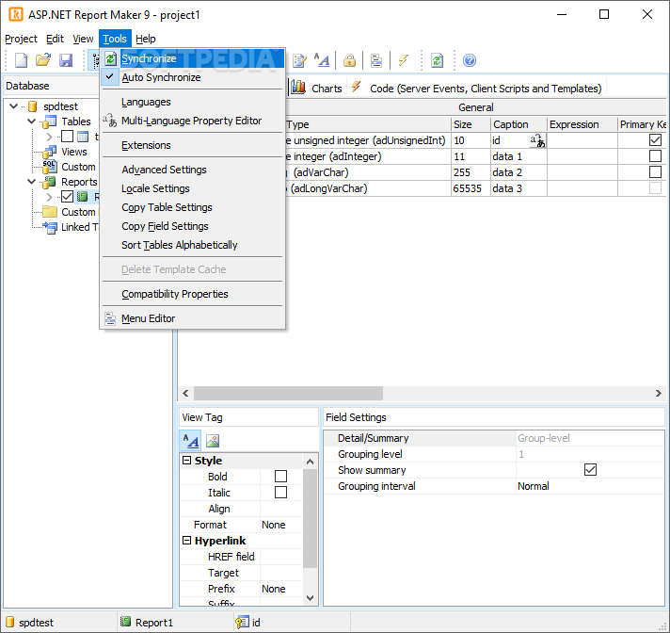
Task: Click the Prefix value field showing None
Action: coord(280,589)
